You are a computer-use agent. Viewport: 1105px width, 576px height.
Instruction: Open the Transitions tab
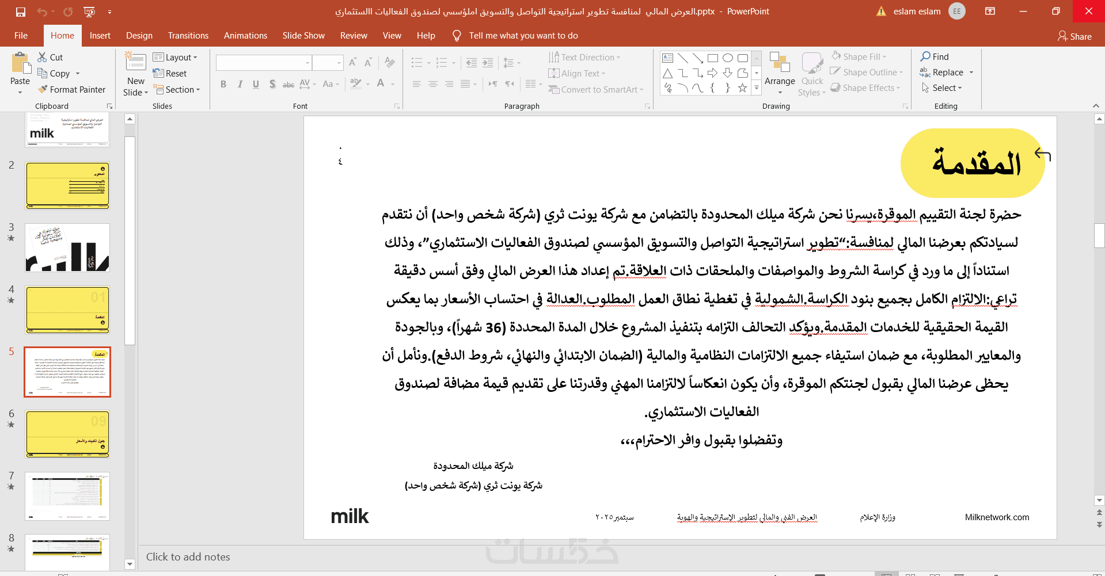188,36
